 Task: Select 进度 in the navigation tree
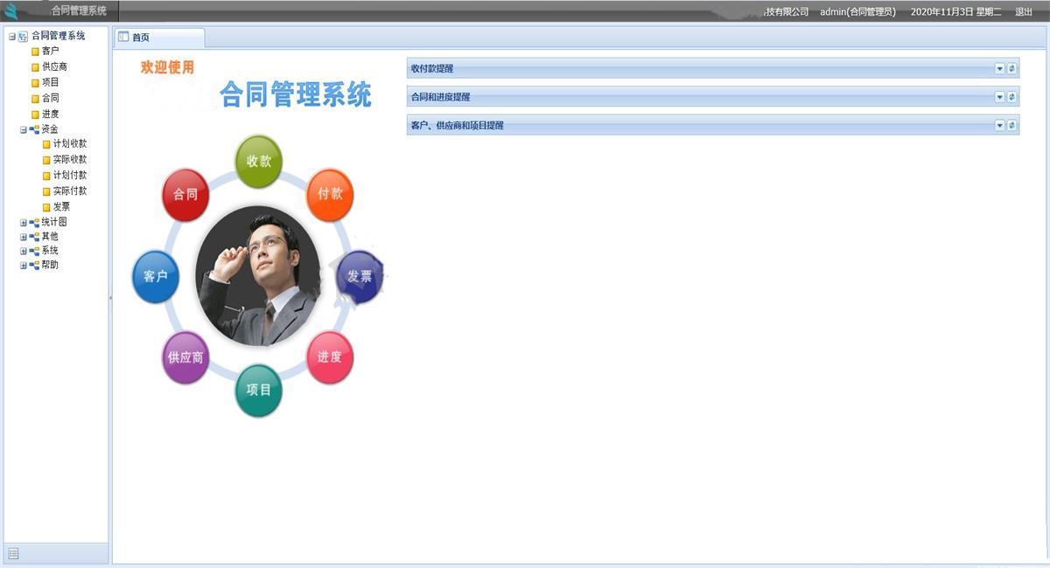51,114
